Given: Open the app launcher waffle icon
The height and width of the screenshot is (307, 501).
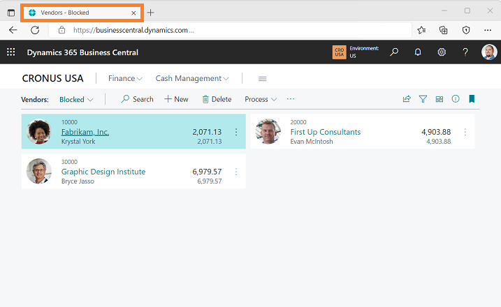Looking at the screenshot, I should [11, 52].
